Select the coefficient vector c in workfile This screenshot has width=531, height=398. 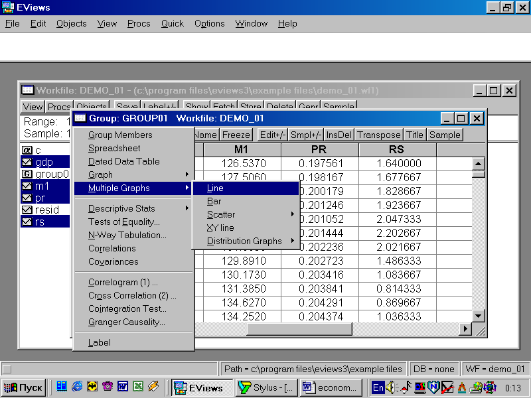31,150
